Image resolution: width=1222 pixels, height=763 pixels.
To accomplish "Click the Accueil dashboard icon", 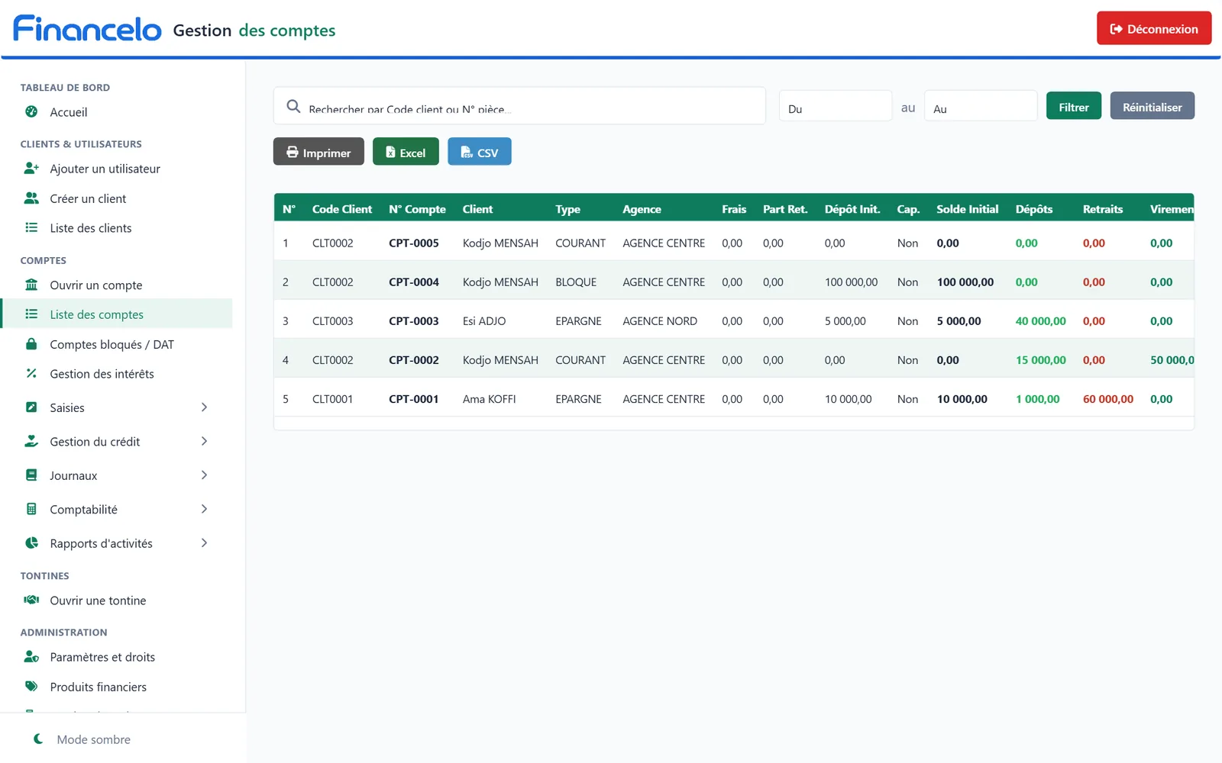I will coord(31,111).
